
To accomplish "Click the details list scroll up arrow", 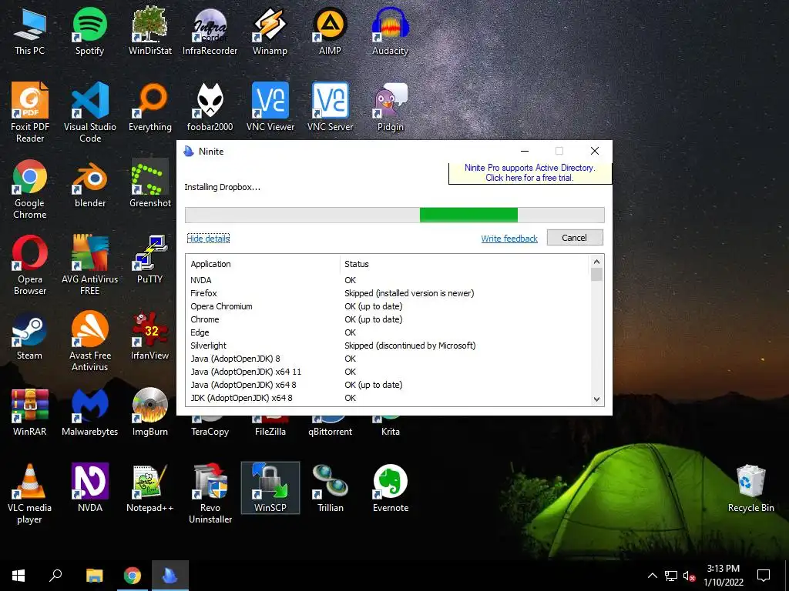I will coord(596,262).
